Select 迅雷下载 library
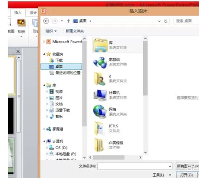 point(60,110)
